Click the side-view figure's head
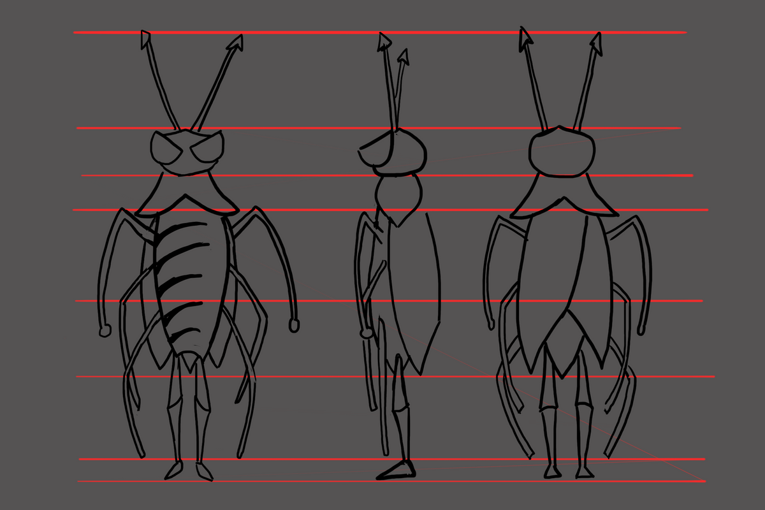The height and width of the screenshot is (510, 765). click(398, 151)
